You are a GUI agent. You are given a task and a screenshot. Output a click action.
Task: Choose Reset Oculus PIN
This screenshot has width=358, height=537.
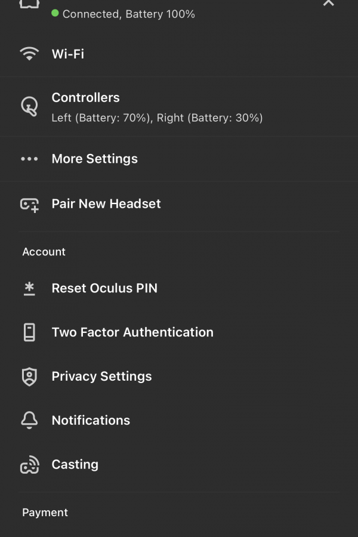tap(179, 288)
